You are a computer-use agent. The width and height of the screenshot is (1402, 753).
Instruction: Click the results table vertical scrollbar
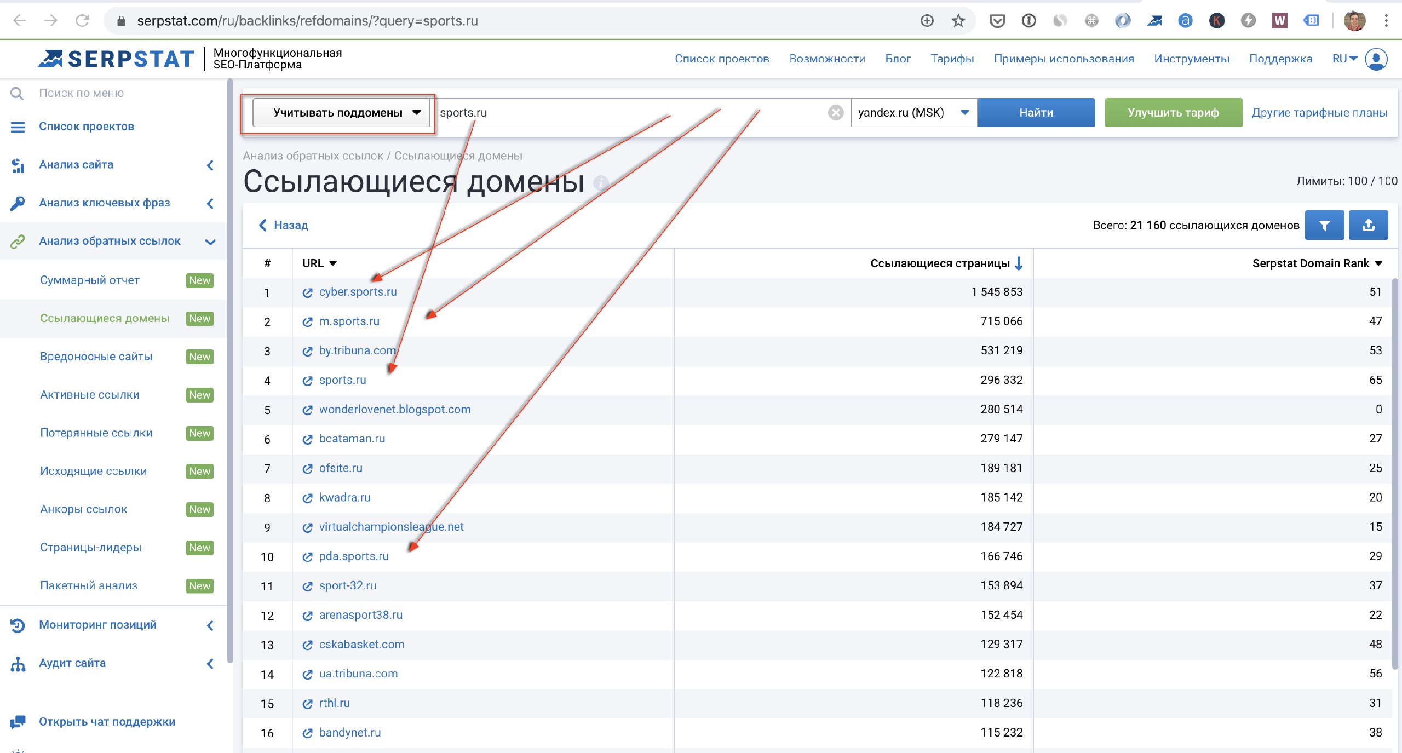point(1394,474)
